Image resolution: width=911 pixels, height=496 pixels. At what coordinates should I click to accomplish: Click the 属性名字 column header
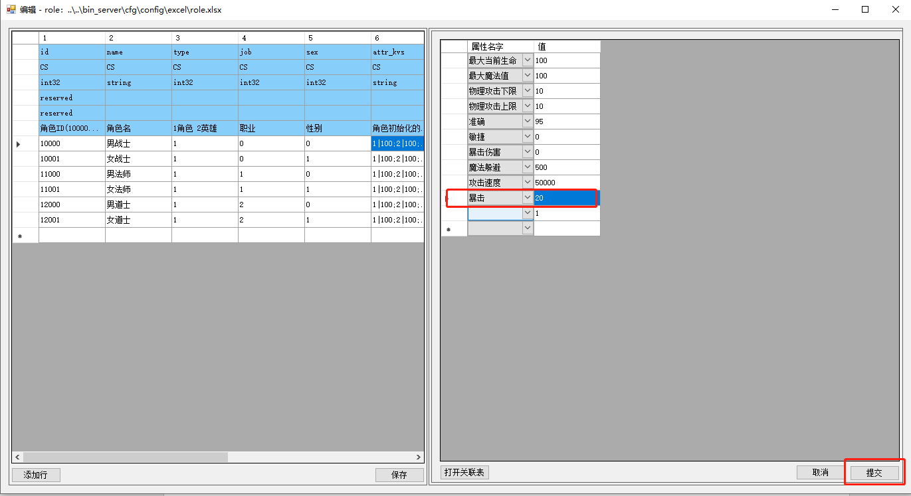pos(500,46)
